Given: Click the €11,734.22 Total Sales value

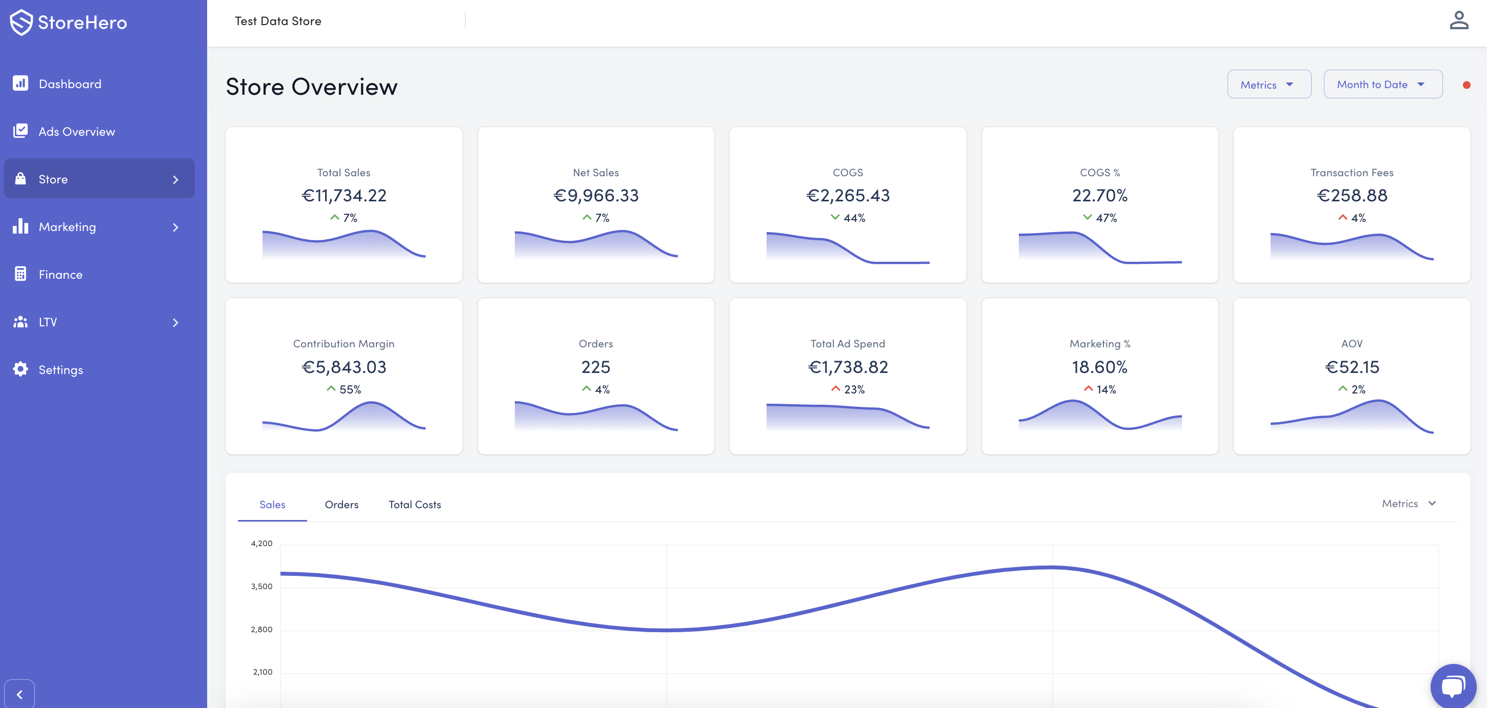Looking at the screenshot, I should [x=344, y=196].
